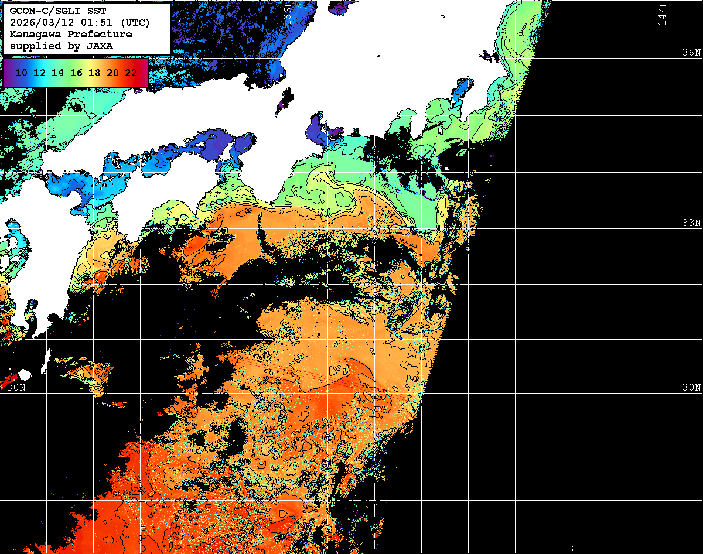Viewport: 703px width, 554px height.
Task: Click the 'supplied by JAXA' credit text
Action: tap(62, 46)
